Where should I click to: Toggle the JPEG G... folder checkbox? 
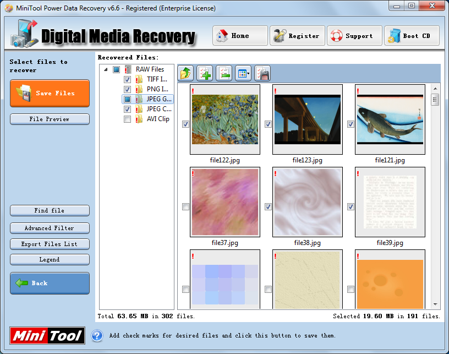(127, 99)
